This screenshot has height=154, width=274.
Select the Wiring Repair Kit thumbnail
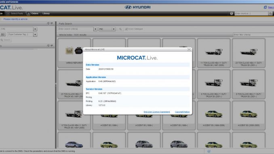pyautogui.click(x=74, y=53)
